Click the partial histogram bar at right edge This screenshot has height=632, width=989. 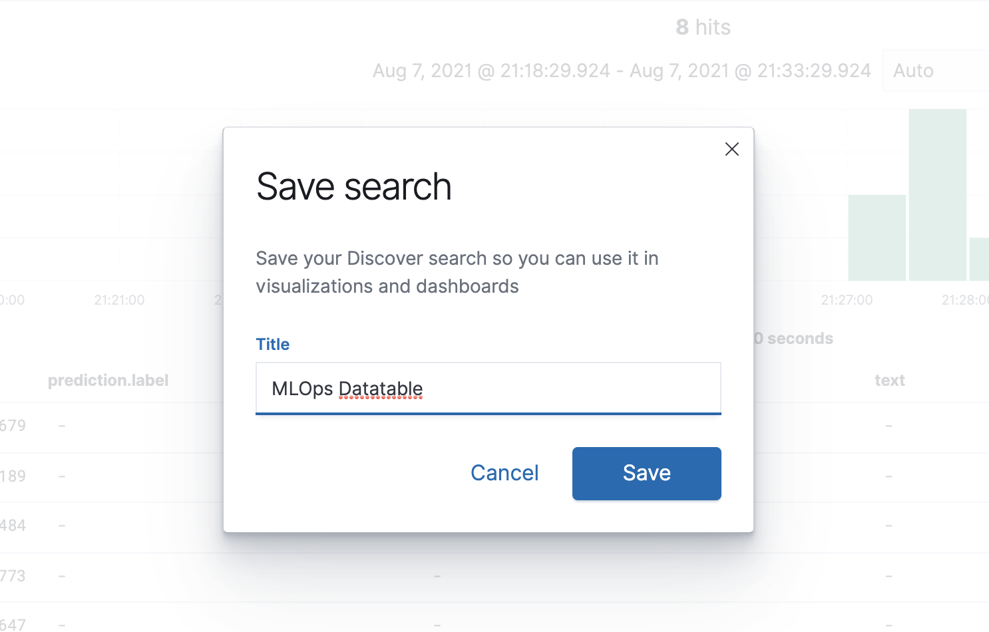coord(979,259)
